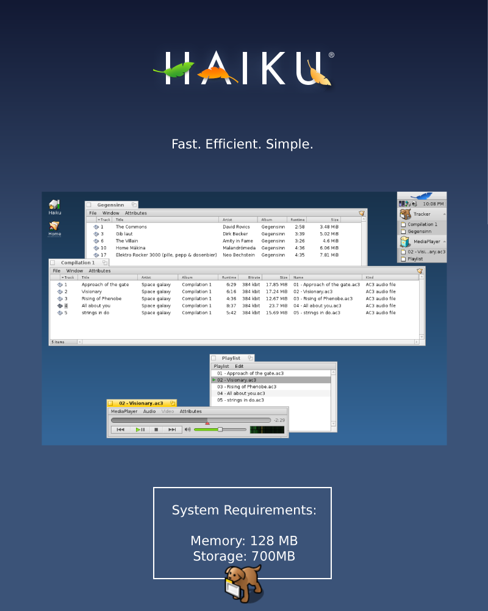
Task: Select the file icon of The Commons track
Action: [96, 227]
